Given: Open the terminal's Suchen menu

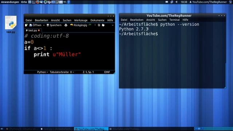Looking at the screenshot, I should 162,20.
